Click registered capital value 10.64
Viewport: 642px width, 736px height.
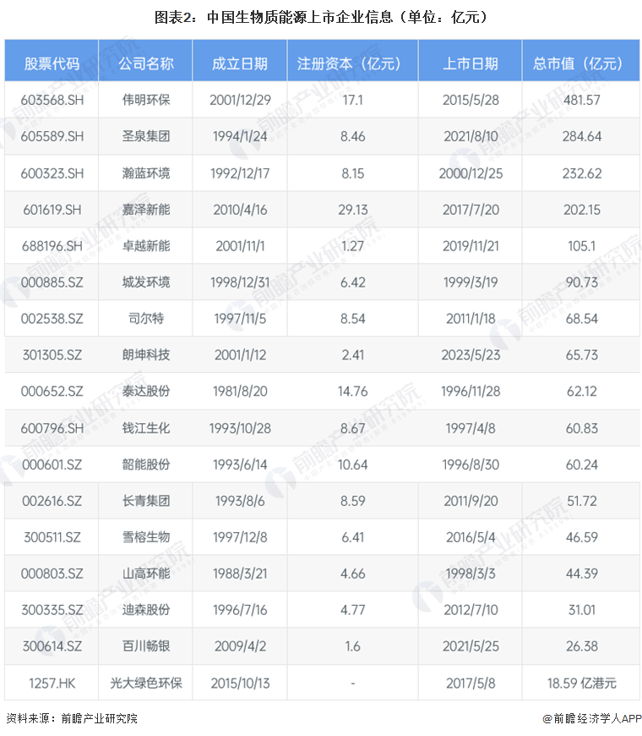[352, 464]
